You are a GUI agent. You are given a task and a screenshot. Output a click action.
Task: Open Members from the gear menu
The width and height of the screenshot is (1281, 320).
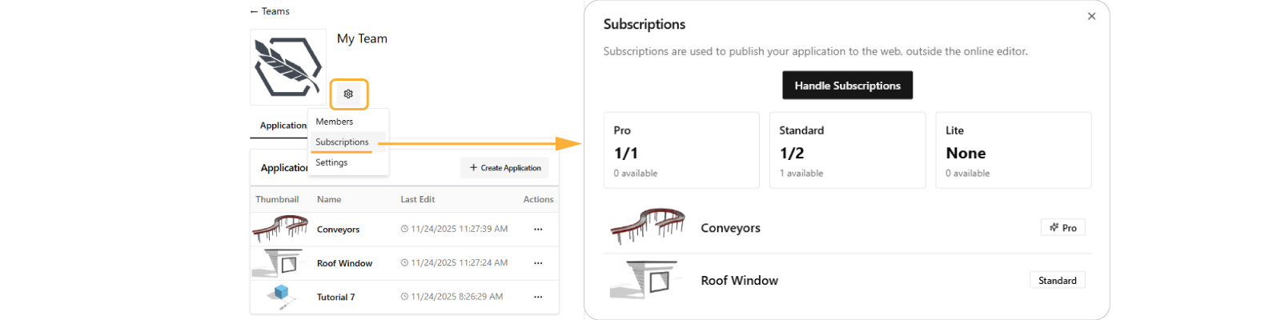click(335, 122)
